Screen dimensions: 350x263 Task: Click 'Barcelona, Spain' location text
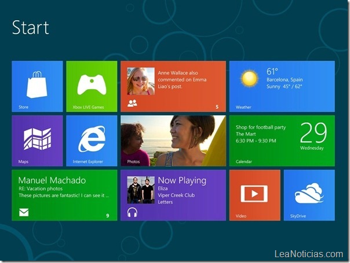pyautogui.click(x=285, y=79)
